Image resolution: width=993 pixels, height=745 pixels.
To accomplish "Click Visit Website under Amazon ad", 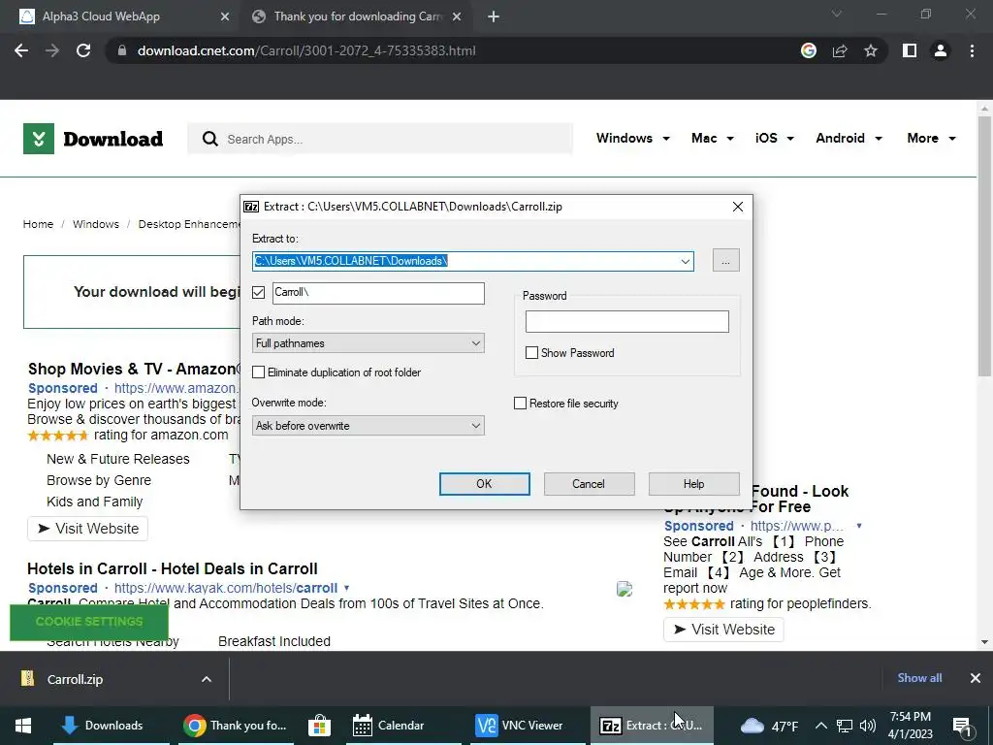I will pos(87,529).
